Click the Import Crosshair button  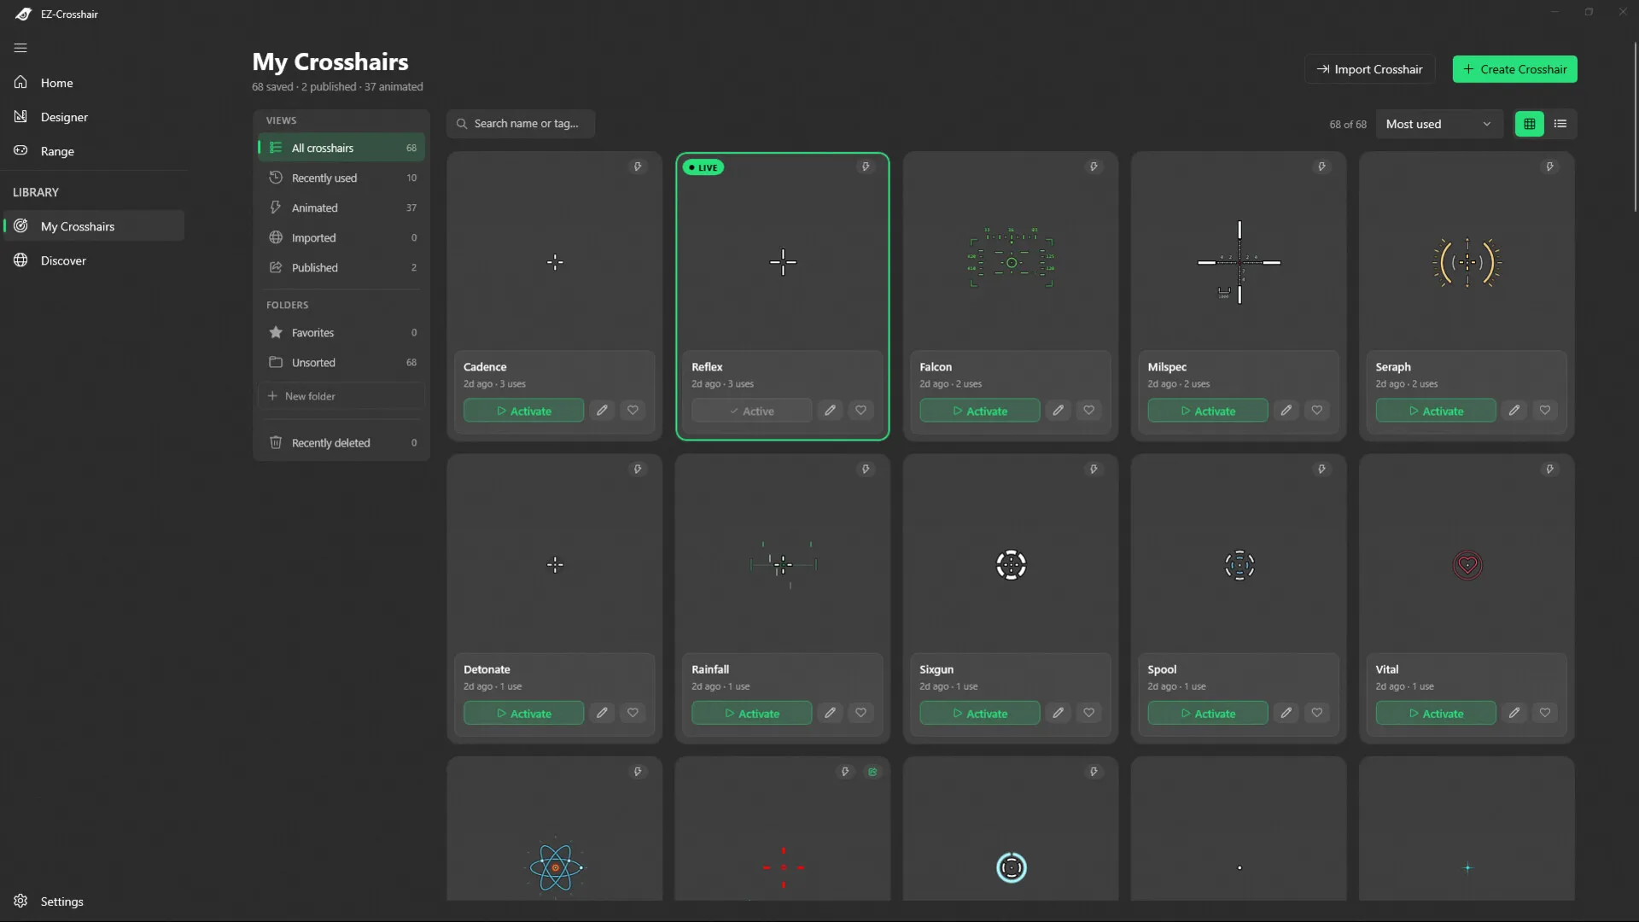coord(1369,69)
